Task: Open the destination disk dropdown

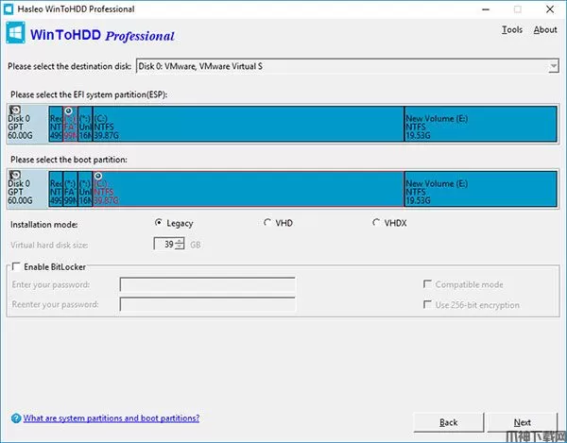Action: click(x=553, y=66)
